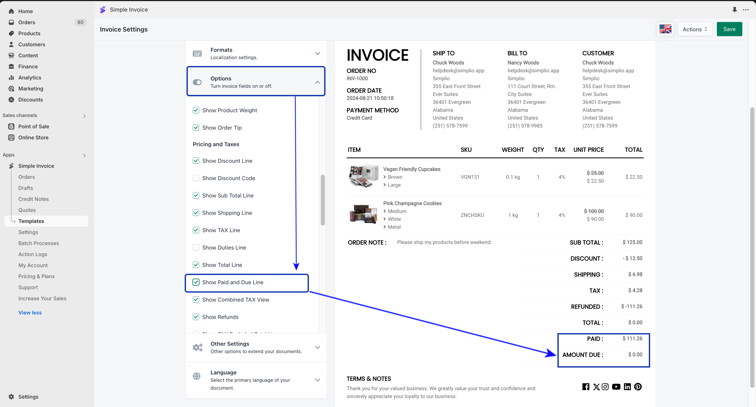Viewport: 756px width, 407px height.
Task: Collapse the Options section
Action: point(317,82)
